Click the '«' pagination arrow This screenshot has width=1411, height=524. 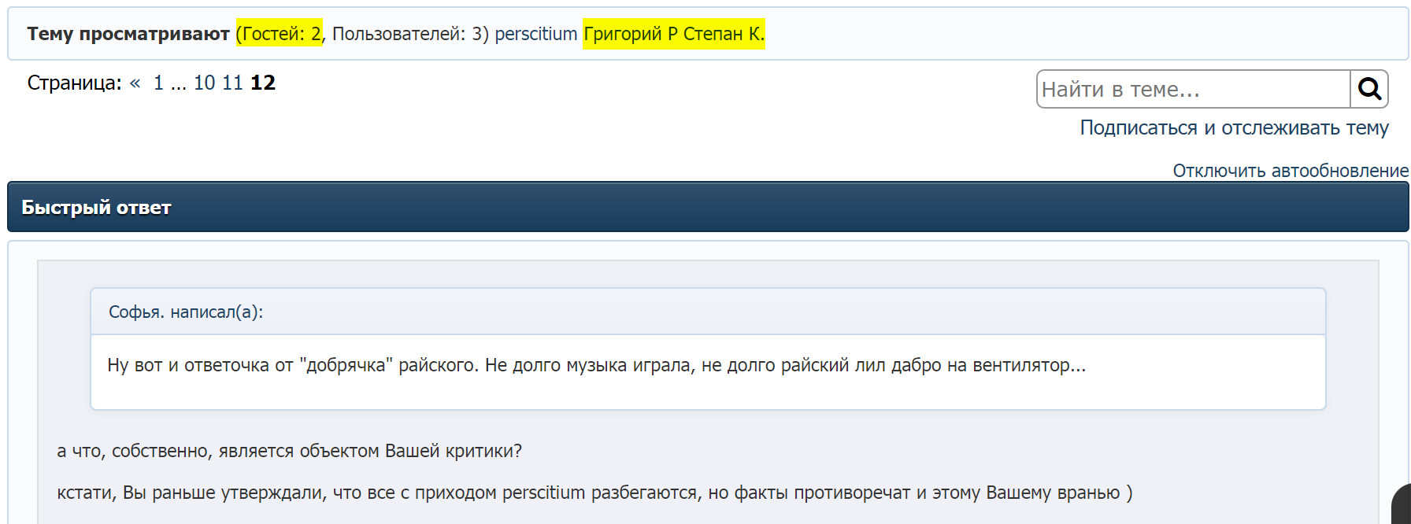135,82
